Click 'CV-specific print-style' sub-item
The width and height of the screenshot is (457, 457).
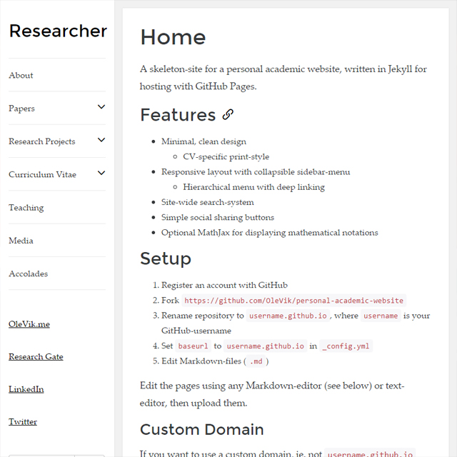(226, 157)
